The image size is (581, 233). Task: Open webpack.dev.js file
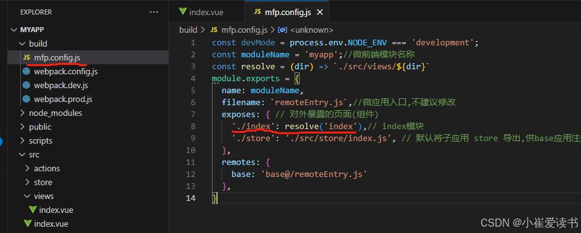pos(88,86)
